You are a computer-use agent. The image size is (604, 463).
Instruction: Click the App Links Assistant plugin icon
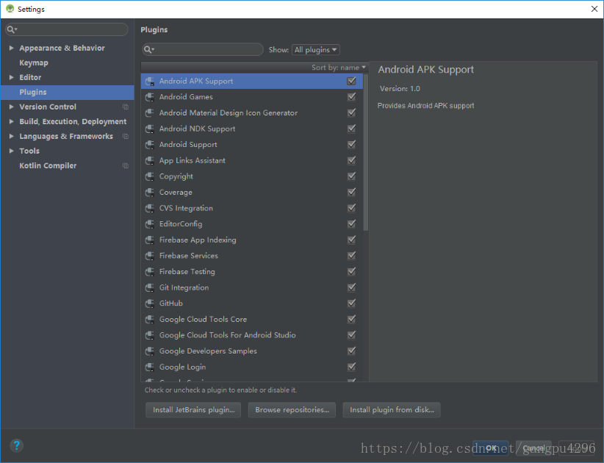149,161
